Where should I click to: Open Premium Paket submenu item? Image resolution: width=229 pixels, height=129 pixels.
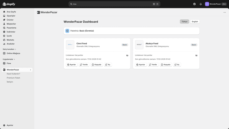coord(14,78)
